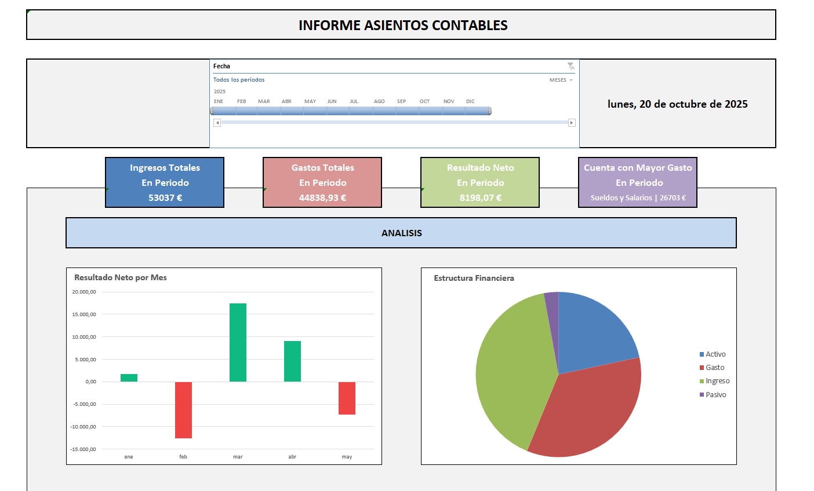Clear the Fecha timeline filter icon
The image size is (814, 491).
[572, 65]
